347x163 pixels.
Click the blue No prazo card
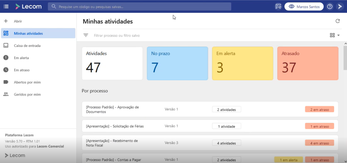tap(177, 63)
